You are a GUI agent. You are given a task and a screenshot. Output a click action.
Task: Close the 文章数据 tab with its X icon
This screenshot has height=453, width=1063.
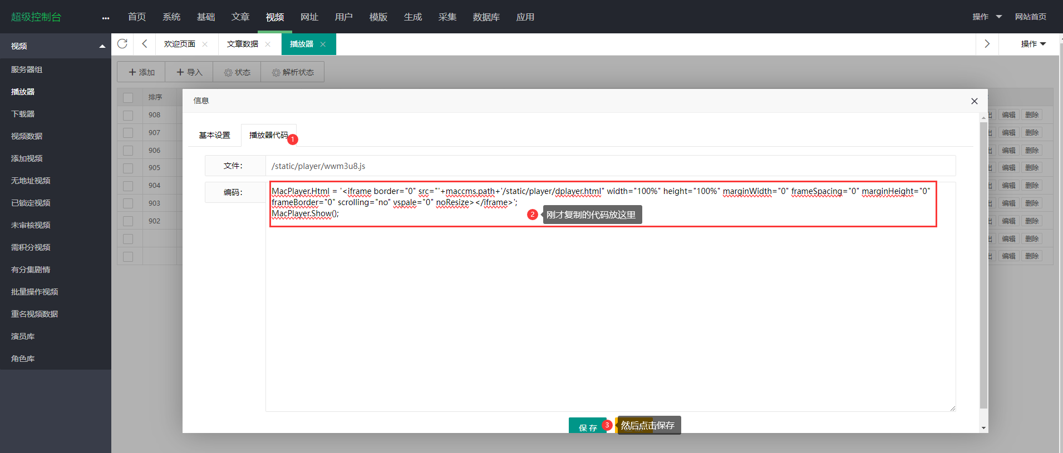click(x=268, y=44)
